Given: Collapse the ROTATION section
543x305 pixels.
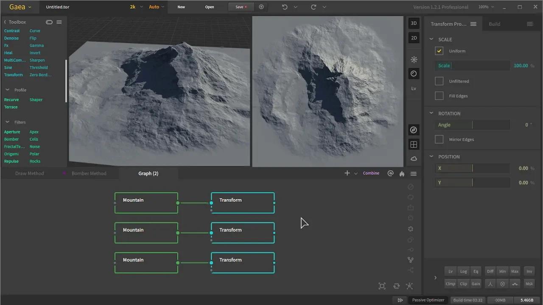Looking at the screenshot, I should [431, 113].
